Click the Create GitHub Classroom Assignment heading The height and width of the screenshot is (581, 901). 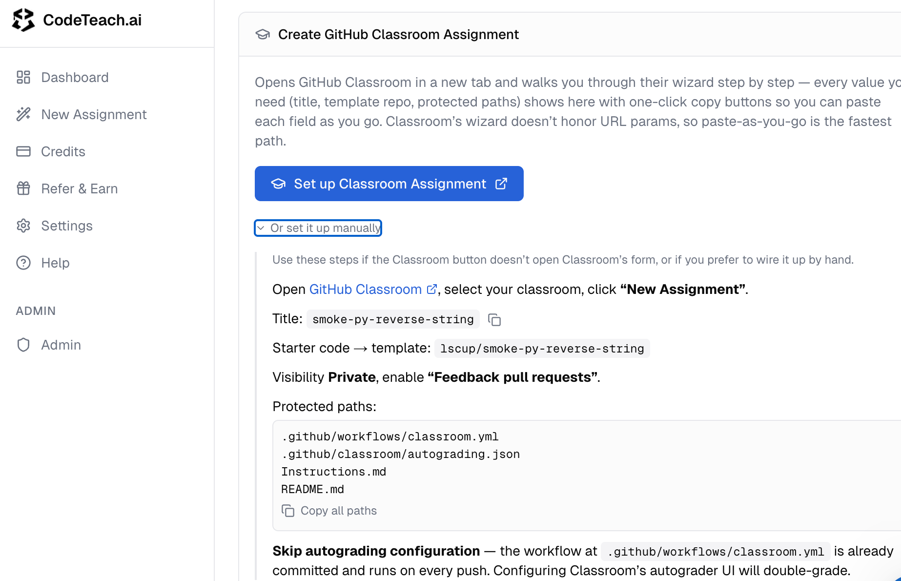[398, 34]
